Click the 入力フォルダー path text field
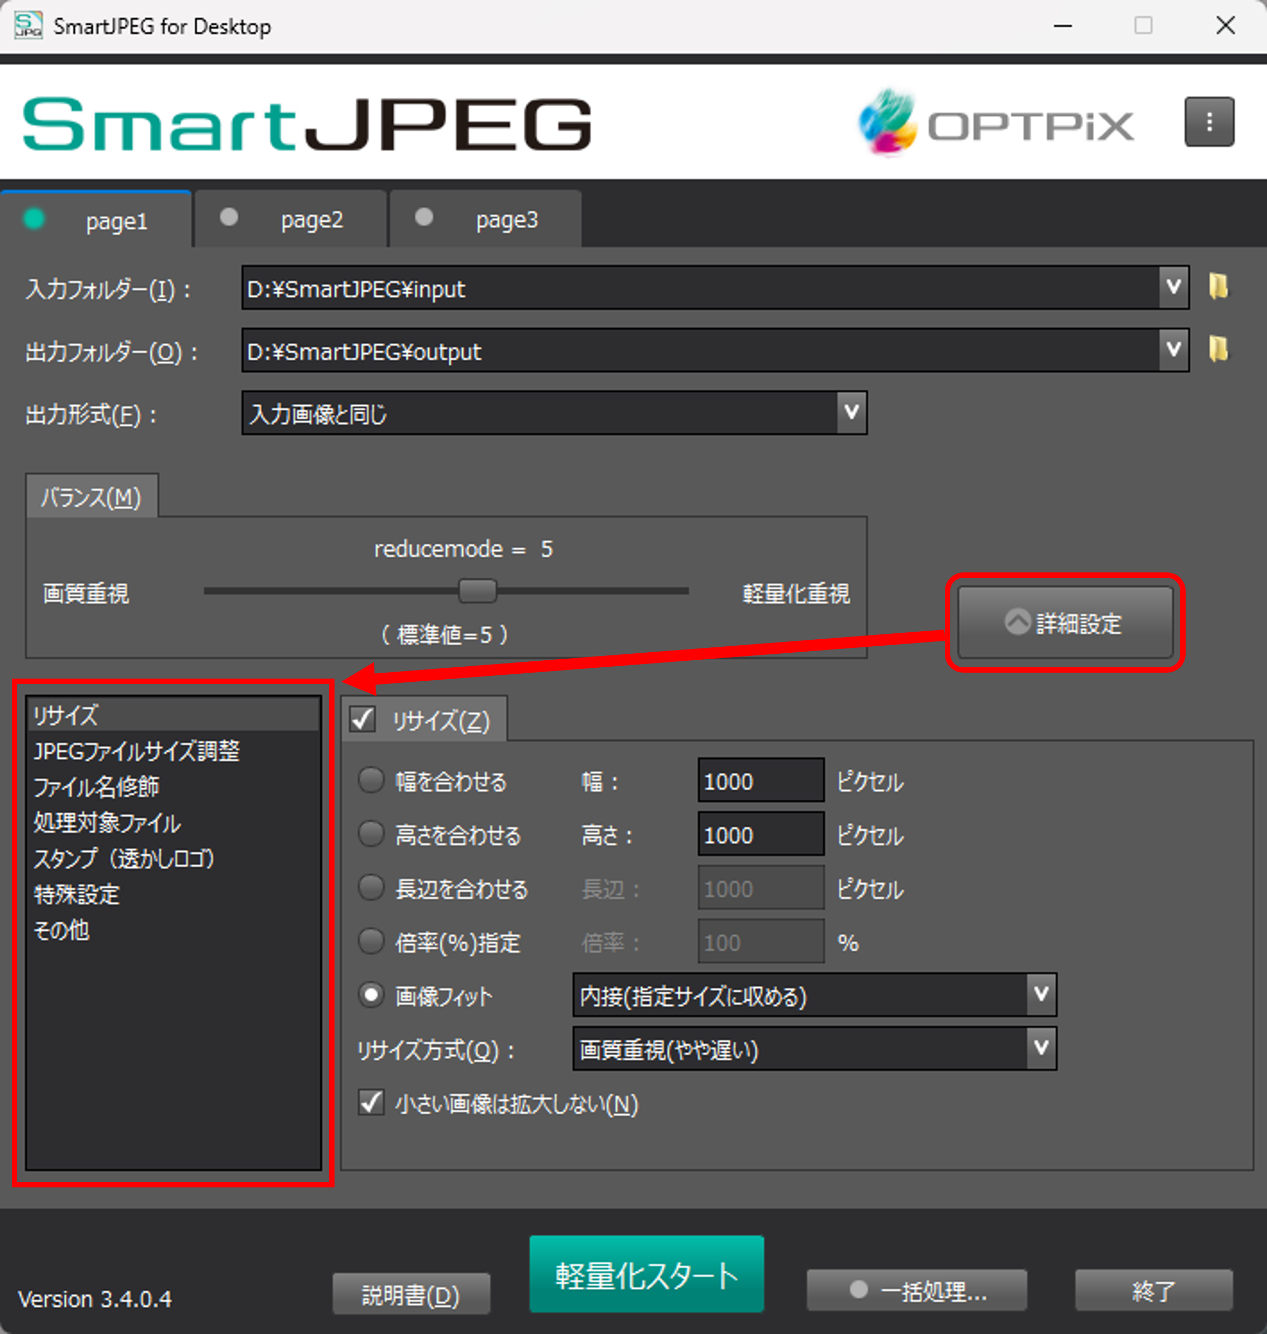Screen dimensions: 1267x1334 pos(700,287)
